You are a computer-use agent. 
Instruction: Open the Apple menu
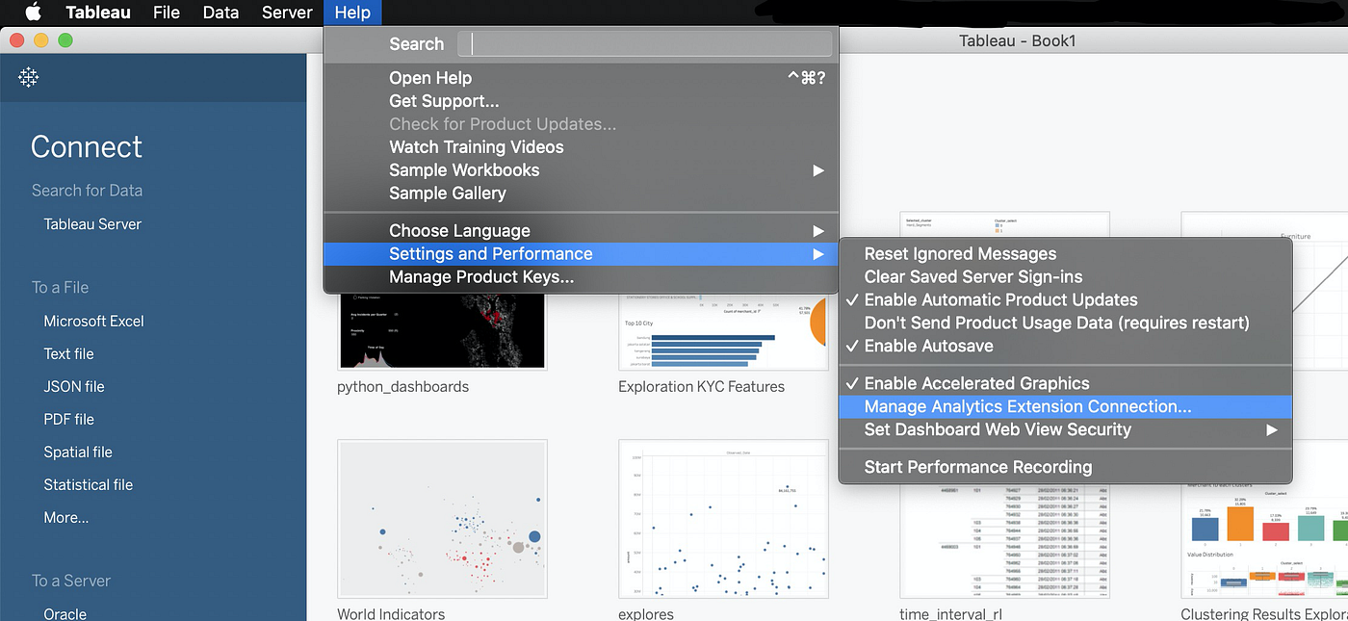pos(33,13)
